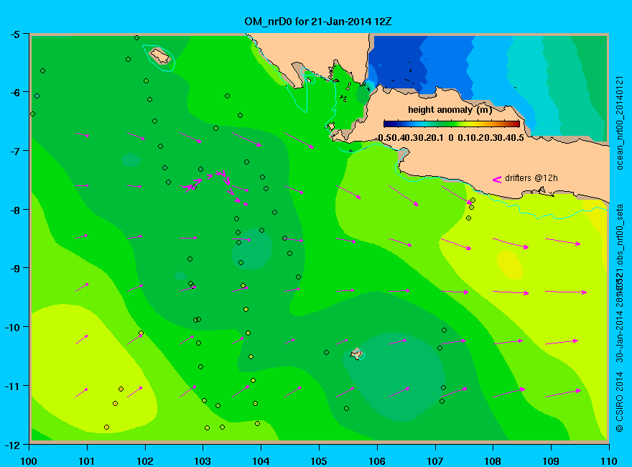This screenshot has height=467, width=632.
Task: Click the latitude axis label '-9'
Action: point(14,269)
